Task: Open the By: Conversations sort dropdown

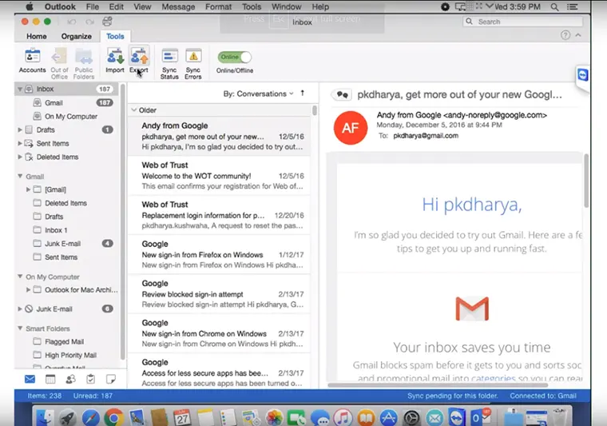Action: [258, 94]
